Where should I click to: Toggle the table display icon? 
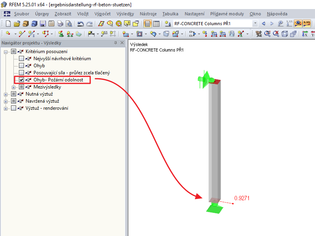(156, 24)
